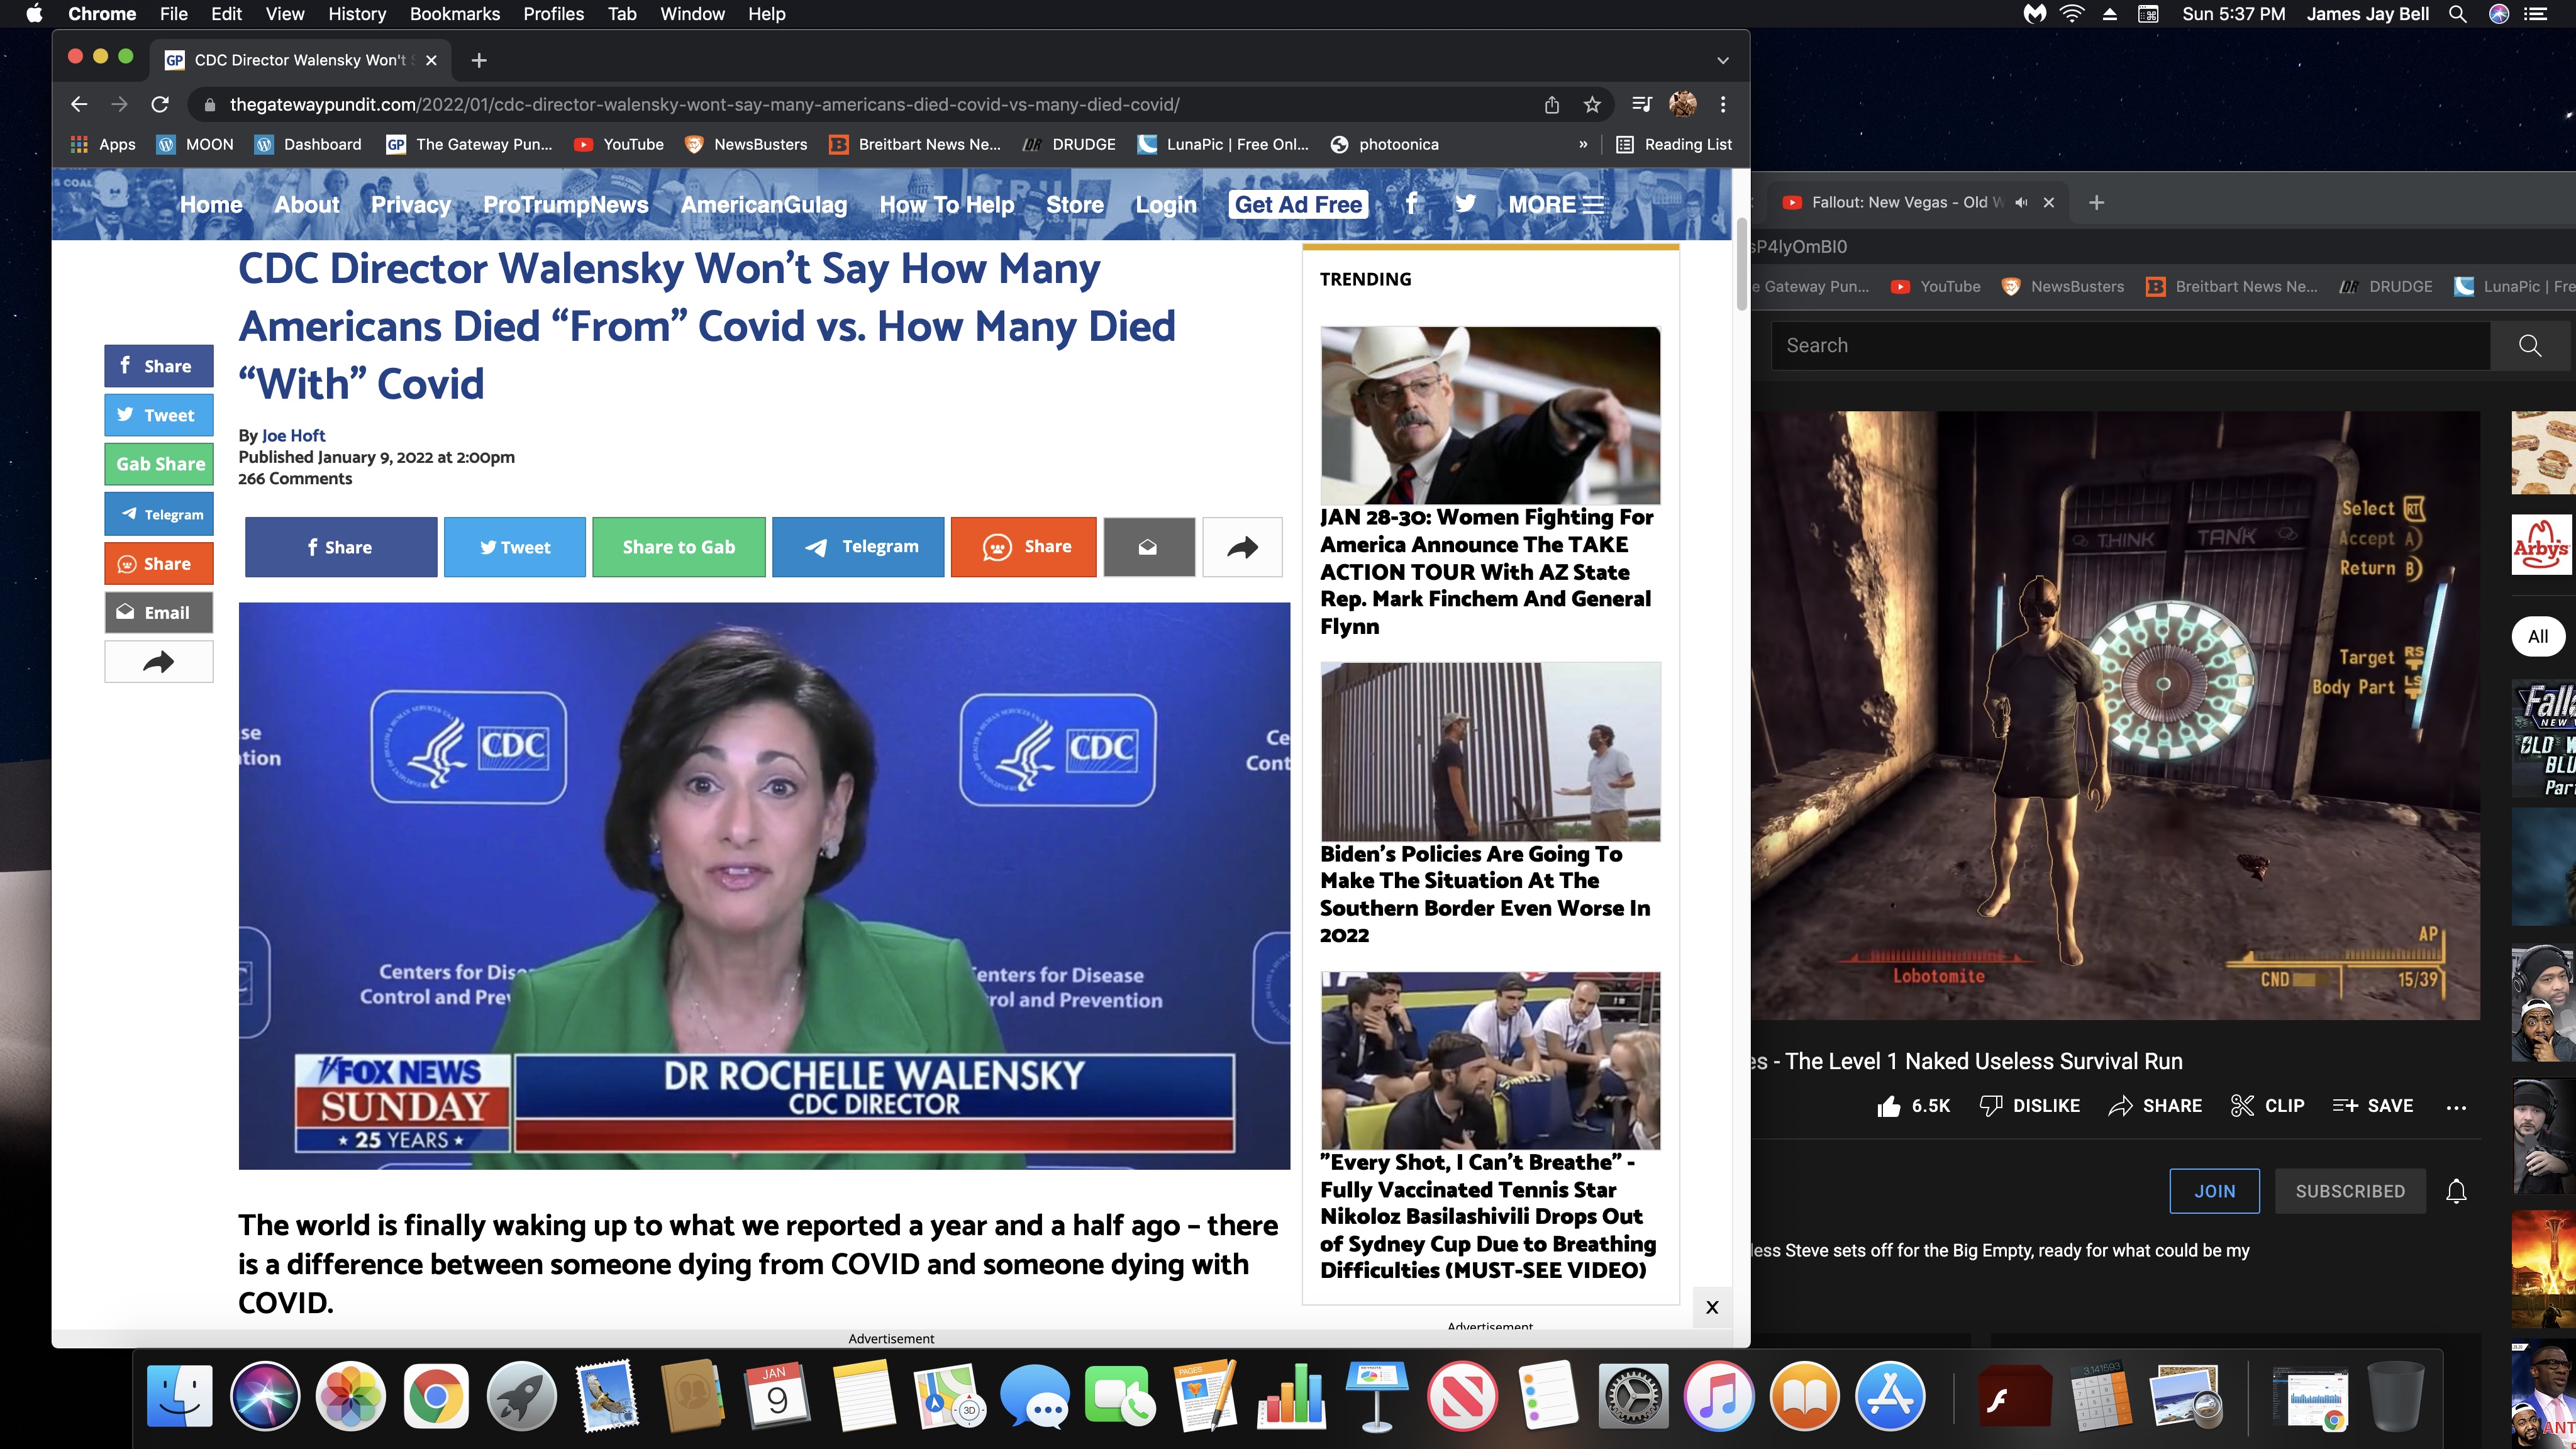Click the Chrome address bar URL
The height and width of the screenshot is (1449, 2576).
[704, 104]
